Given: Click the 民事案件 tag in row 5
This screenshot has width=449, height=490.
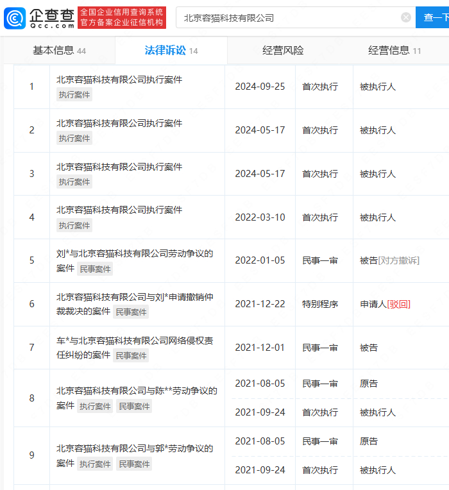Looking at the screenshot, I should 95,269.
